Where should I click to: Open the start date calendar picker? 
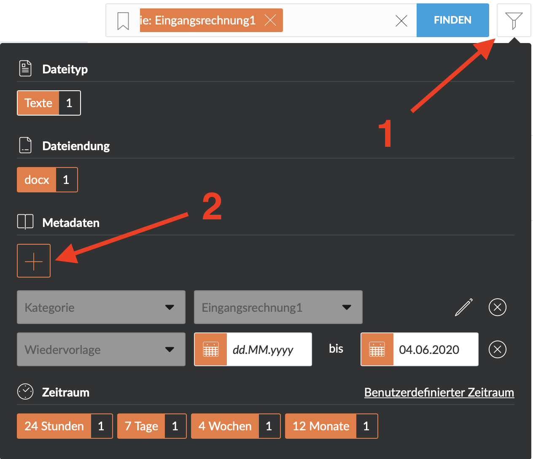211,349
